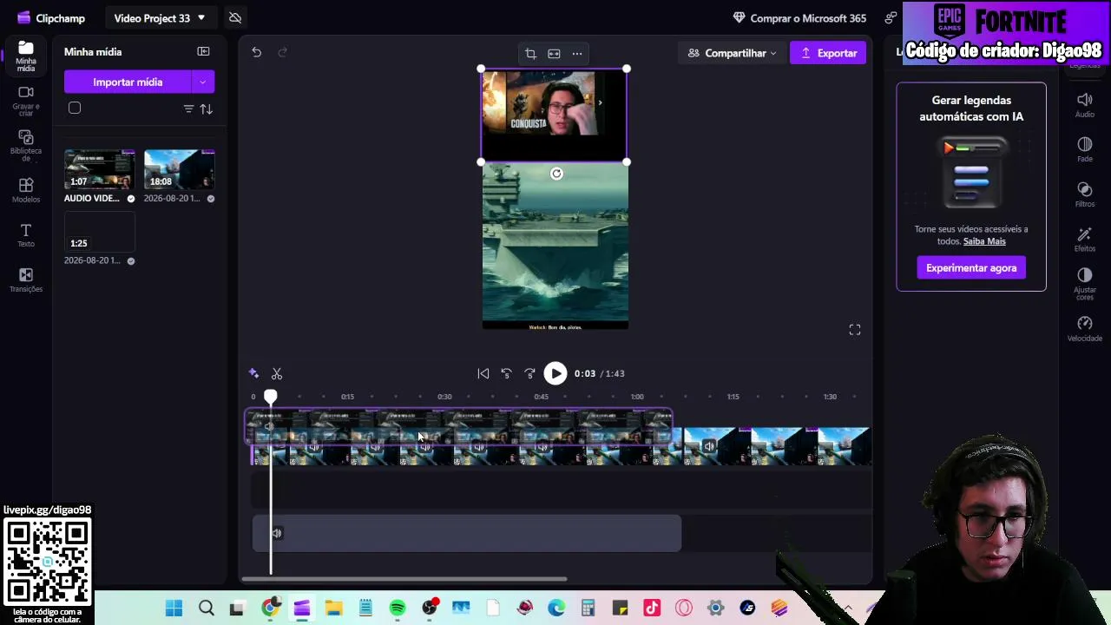Image resolution: width=1111 pixels, height=625 pixels.
Task: Open the Filtros properties panel
Action: pyautogui.click(x=1085, y=194)
